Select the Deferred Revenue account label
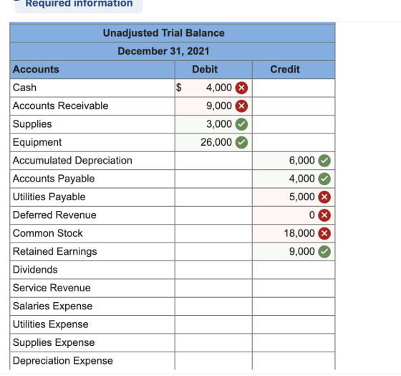The height and width of the screenshot is (376, 401). click(x=54, y=215)
